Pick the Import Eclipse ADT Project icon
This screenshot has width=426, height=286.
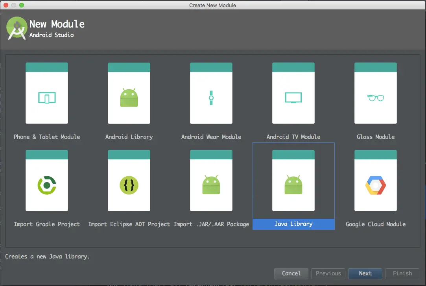(129, 181)
